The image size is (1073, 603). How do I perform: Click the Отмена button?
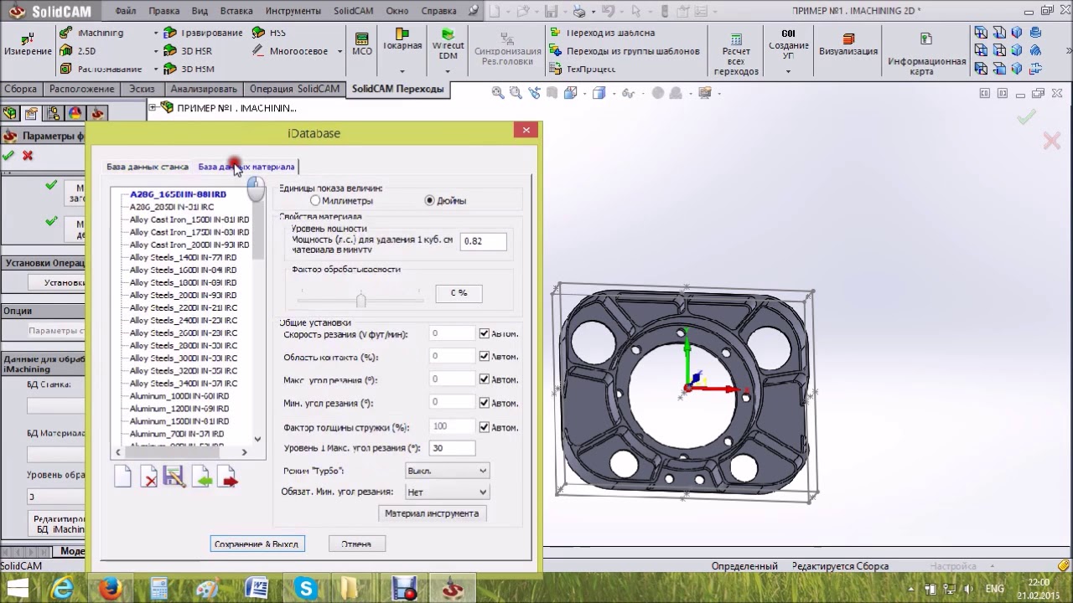(x=356, y=544)
